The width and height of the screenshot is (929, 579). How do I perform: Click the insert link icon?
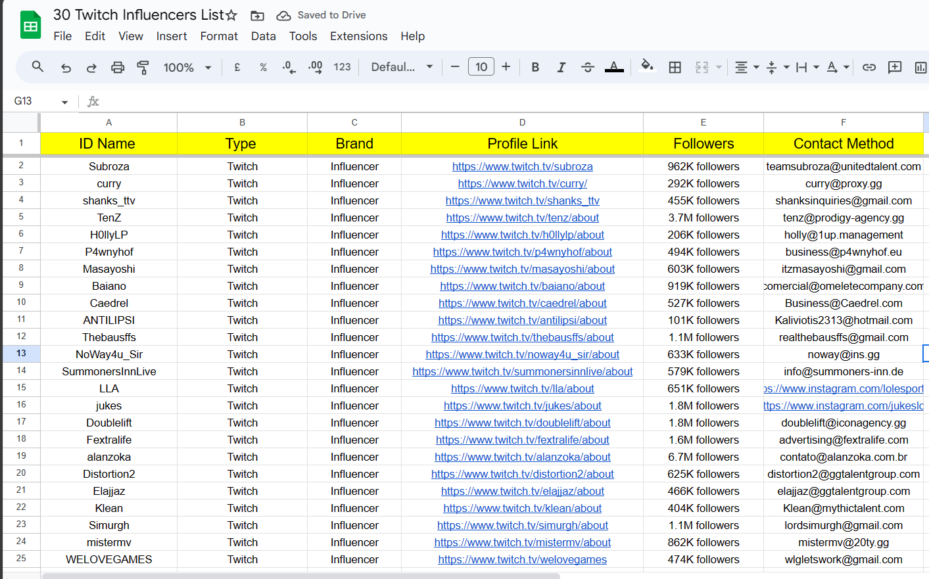869,67
